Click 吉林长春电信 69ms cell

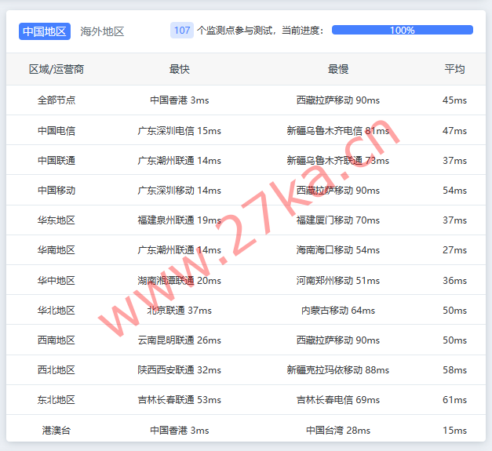(338, 399)
